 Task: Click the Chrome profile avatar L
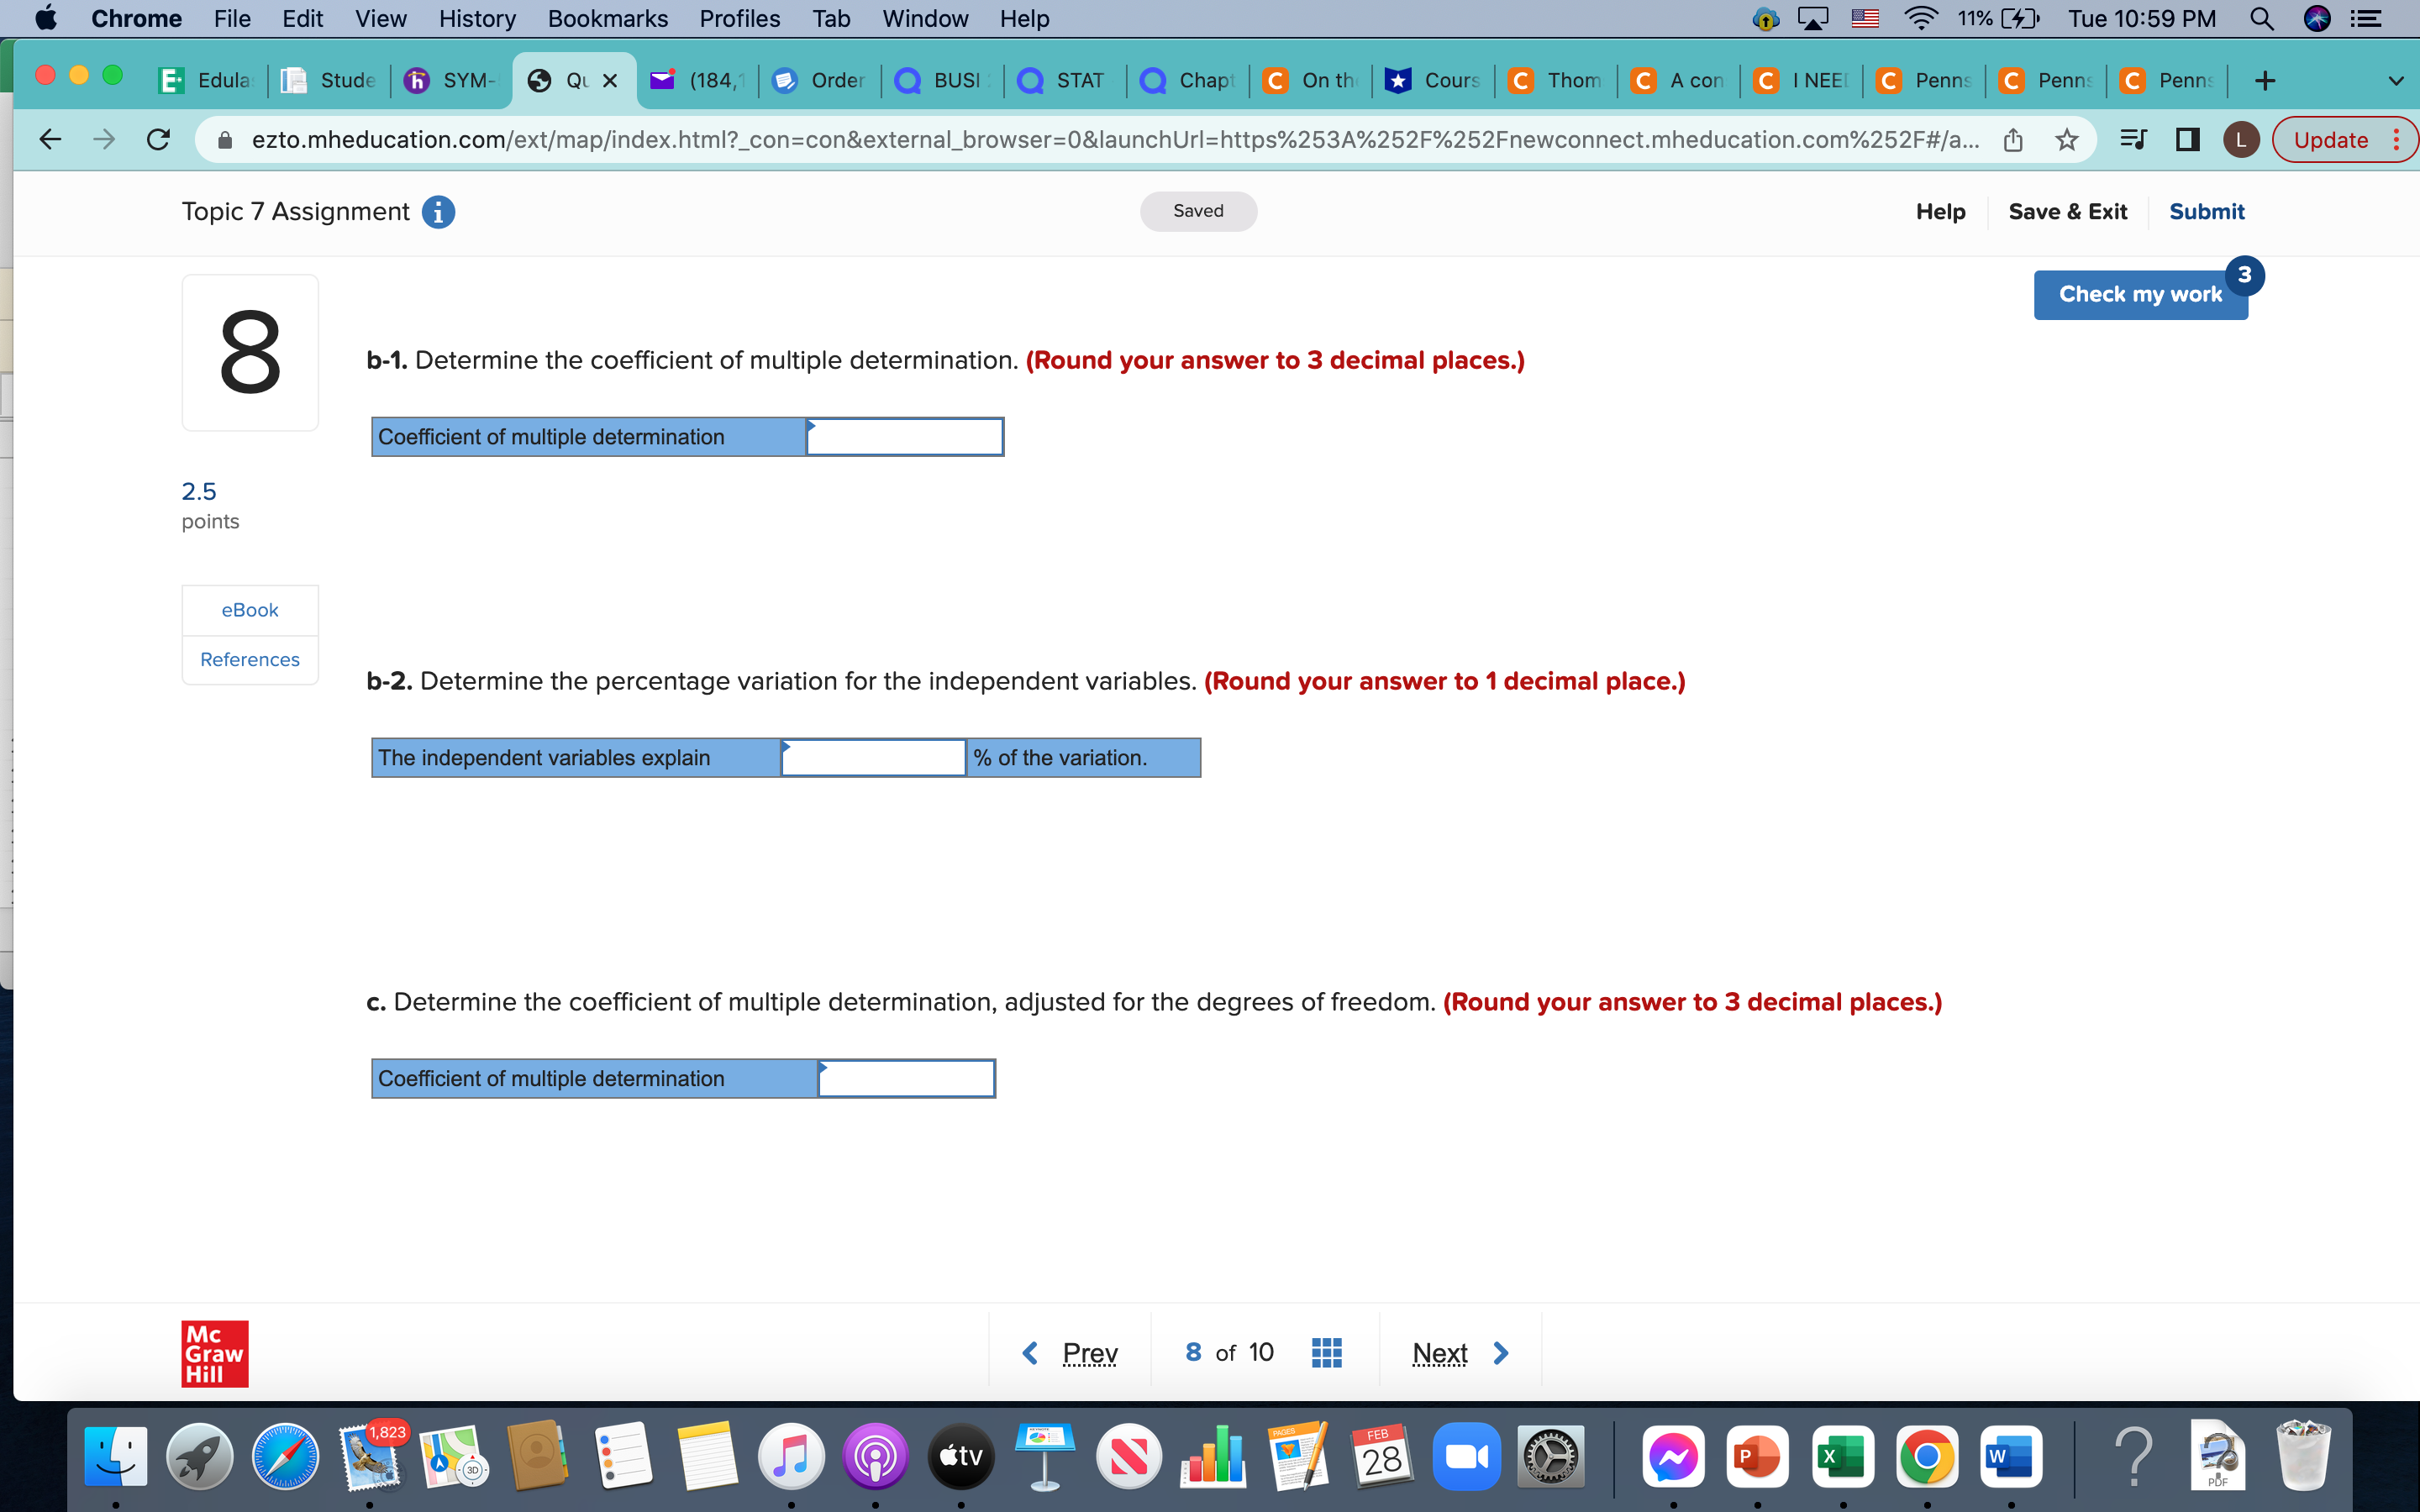pyautogui.click(x=2240, y=139)
